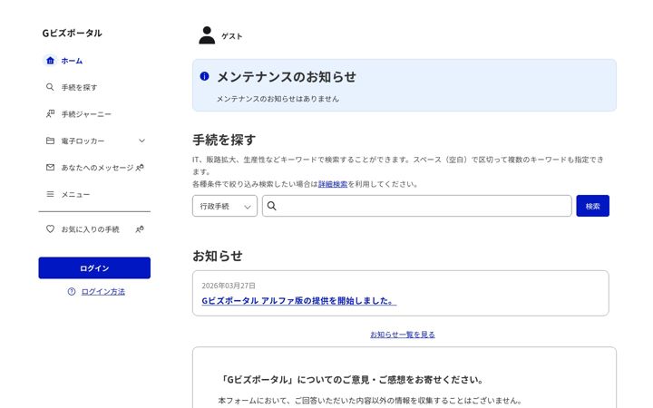The height and width of the screenshot is (408, 653).
Task: Click the 手続を探す section heading
Action: coord(224,140)
